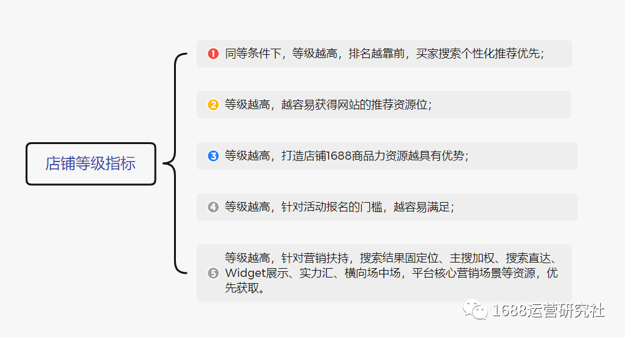
Task: Click the blue number 3 badge
Action: click(213, 156)
